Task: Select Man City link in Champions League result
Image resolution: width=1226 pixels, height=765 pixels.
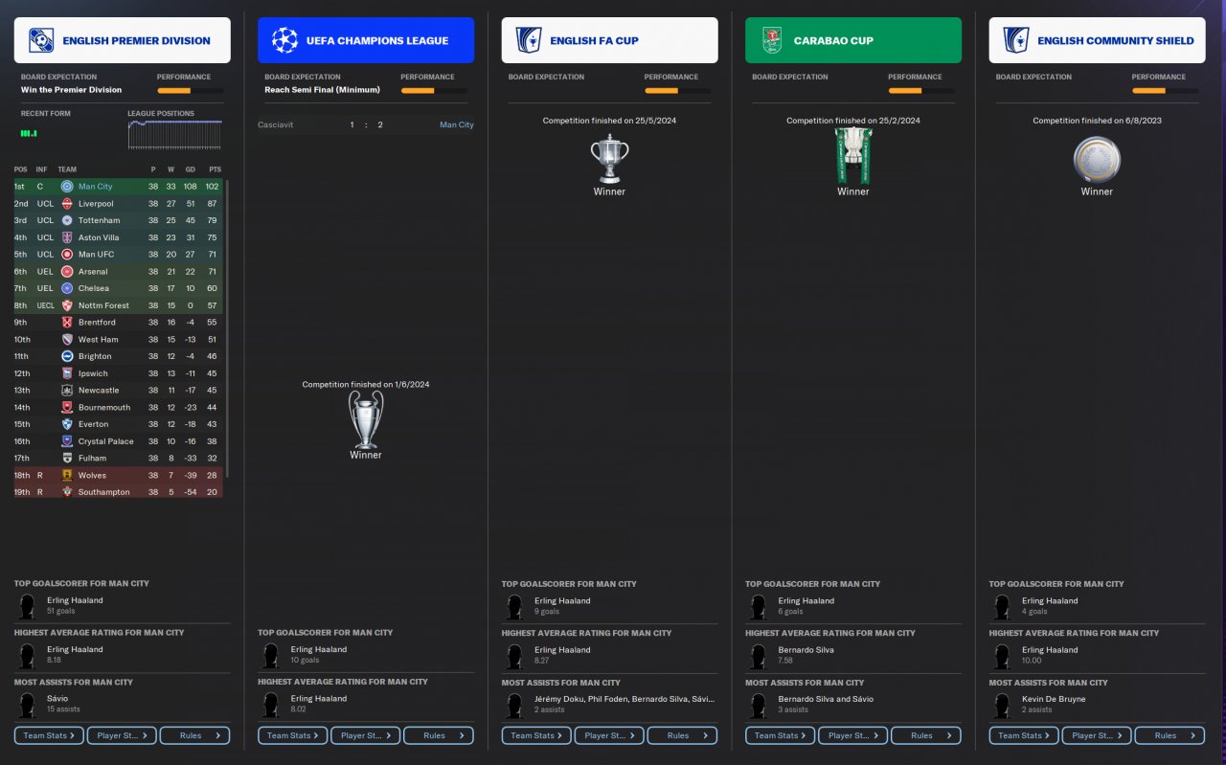Action: [x=457, y=124]
